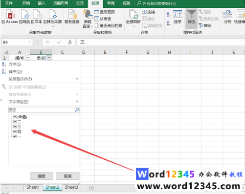The image size is (245, 194).
Task: Switch to the 公式 formulas tab
Action: (x=80, y=3)
